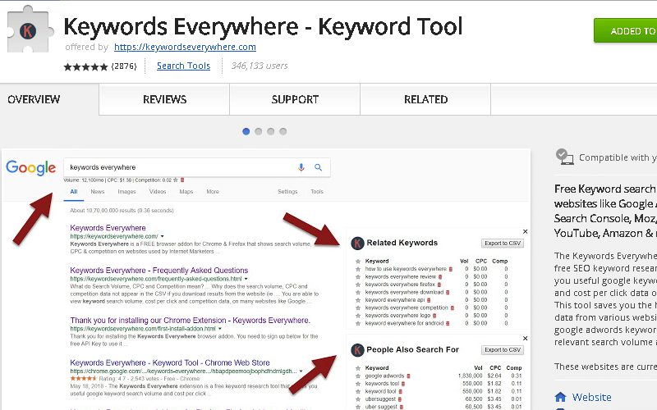Image resolution: width=657 pixels, height=410 pixels.
Task: Open the Tools option under search bar
Action: pos(317,192)
